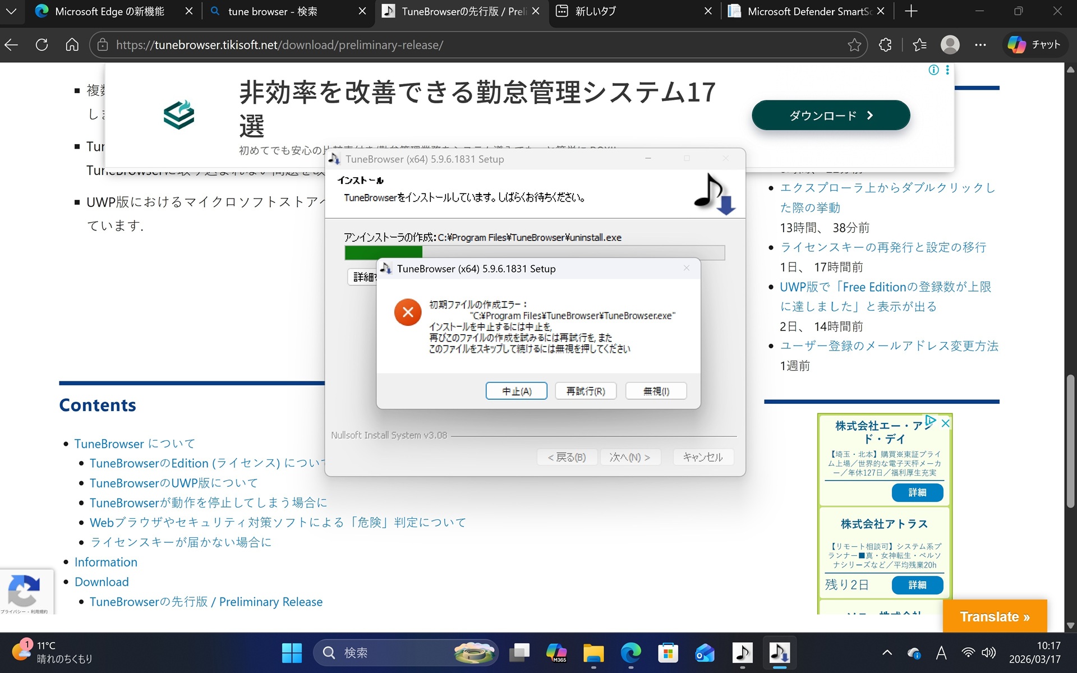This screenshot has height=673, width=1077.
Task: Click the home icon in toolbar
Action: (x=72, y=45)
